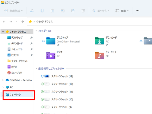
Task: Click the thumbnail of スクリーンショット (11)
Action: coord(47,92)
